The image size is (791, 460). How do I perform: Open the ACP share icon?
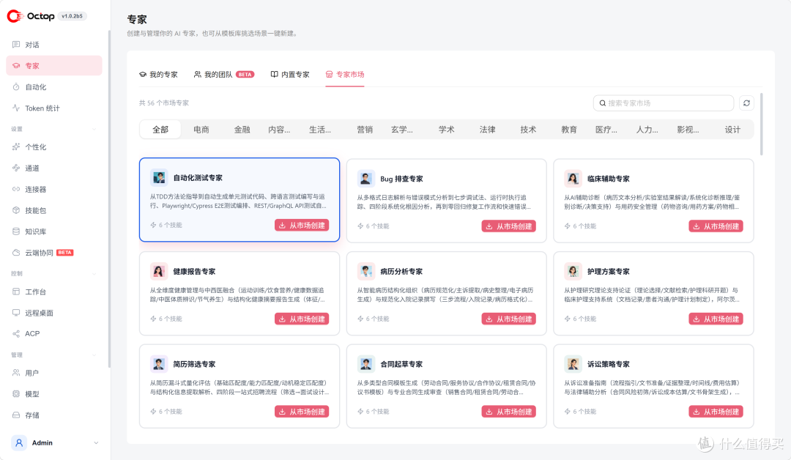tap(16, 334)
